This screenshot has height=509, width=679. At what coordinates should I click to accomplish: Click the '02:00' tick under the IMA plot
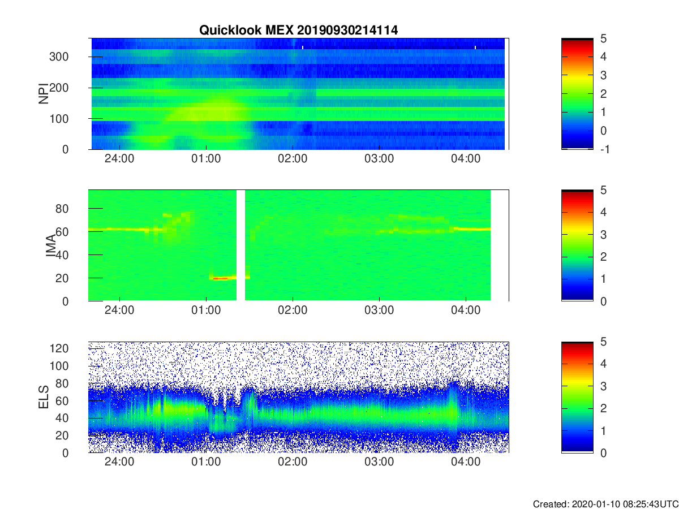[x=293, y=310]
